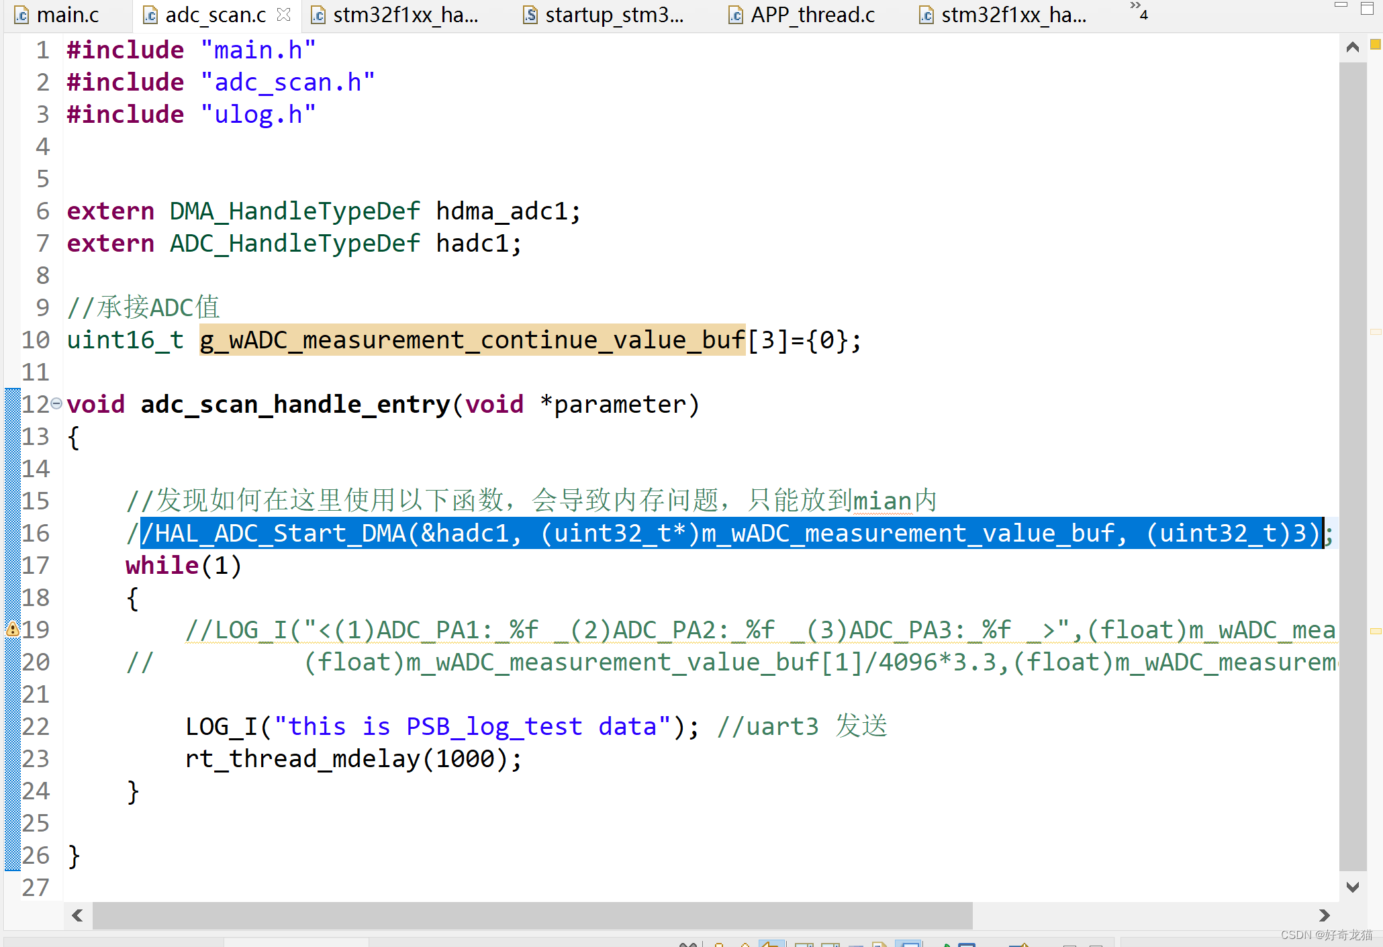Click the overview ruler mark near line 10

[x=1375, y=332]
